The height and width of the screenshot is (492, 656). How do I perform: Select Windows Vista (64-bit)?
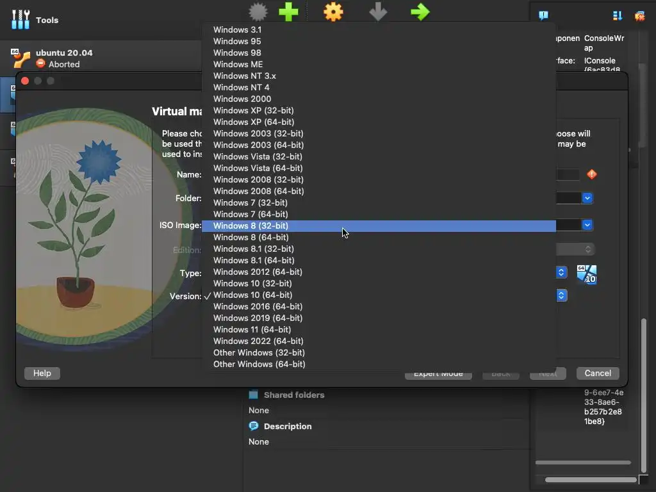pos(379,168)
